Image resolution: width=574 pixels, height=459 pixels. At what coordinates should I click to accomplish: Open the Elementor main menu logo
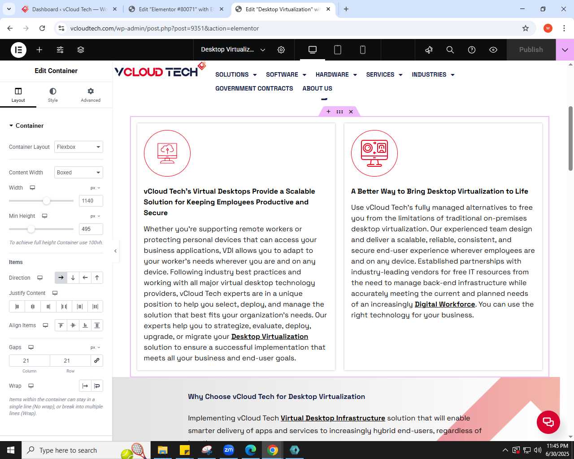click(x=18, y=50)
